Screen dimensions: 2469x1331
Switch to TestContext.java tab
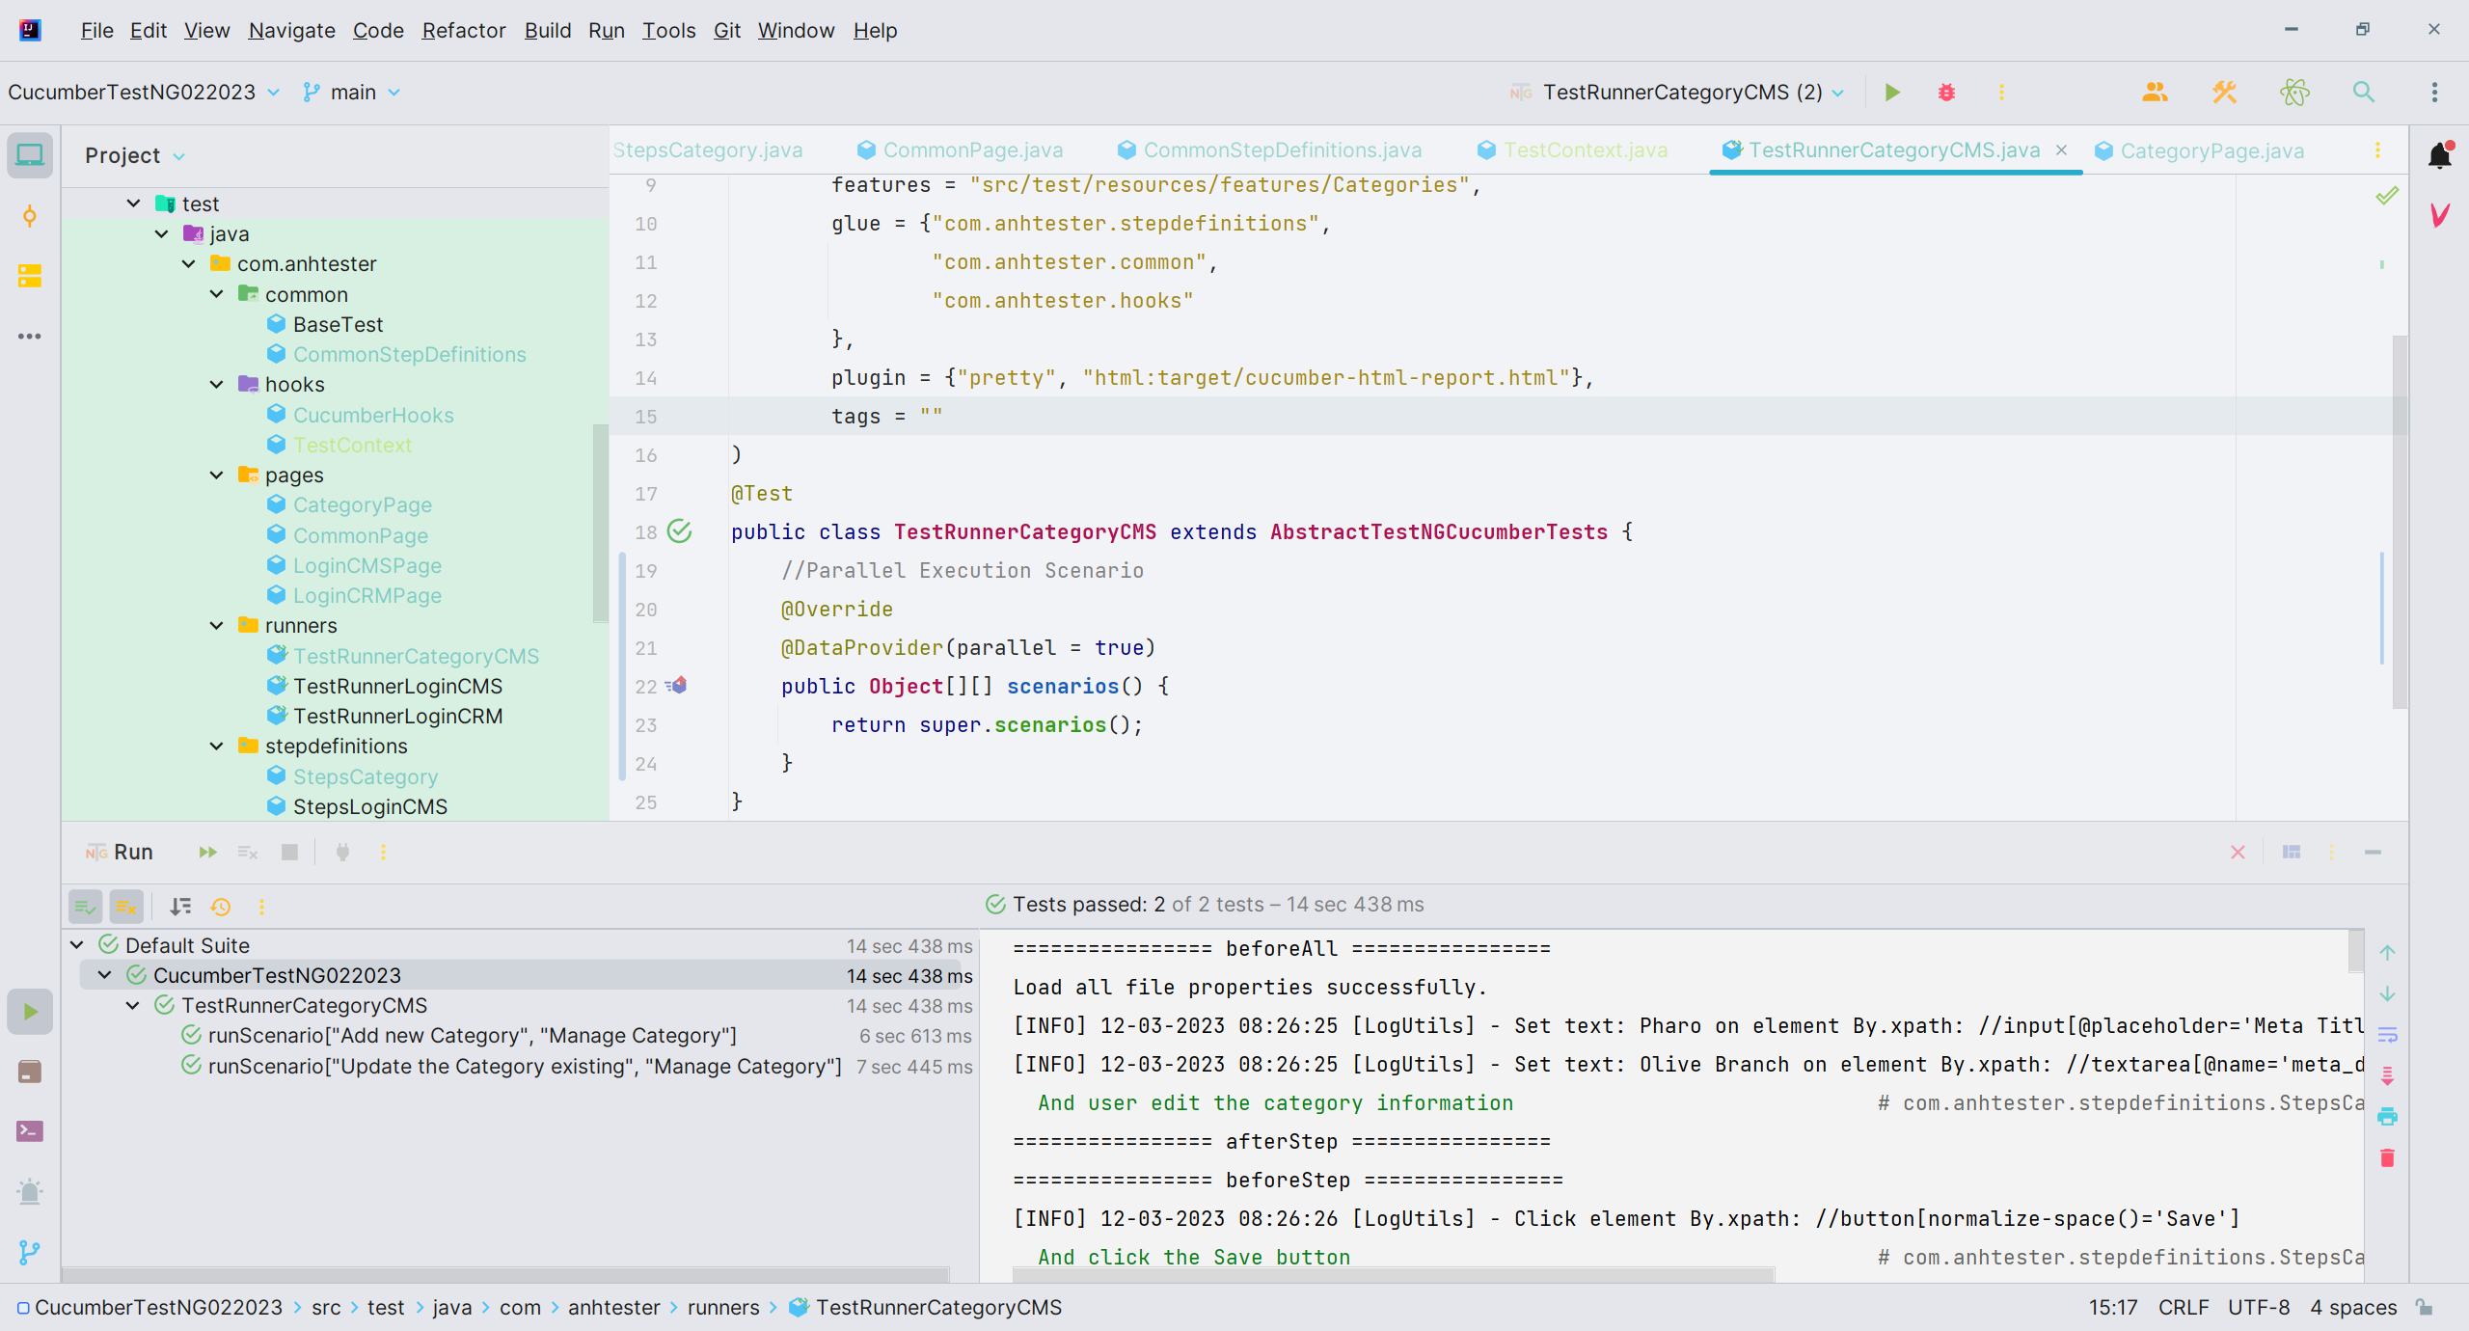(1572, 149)
